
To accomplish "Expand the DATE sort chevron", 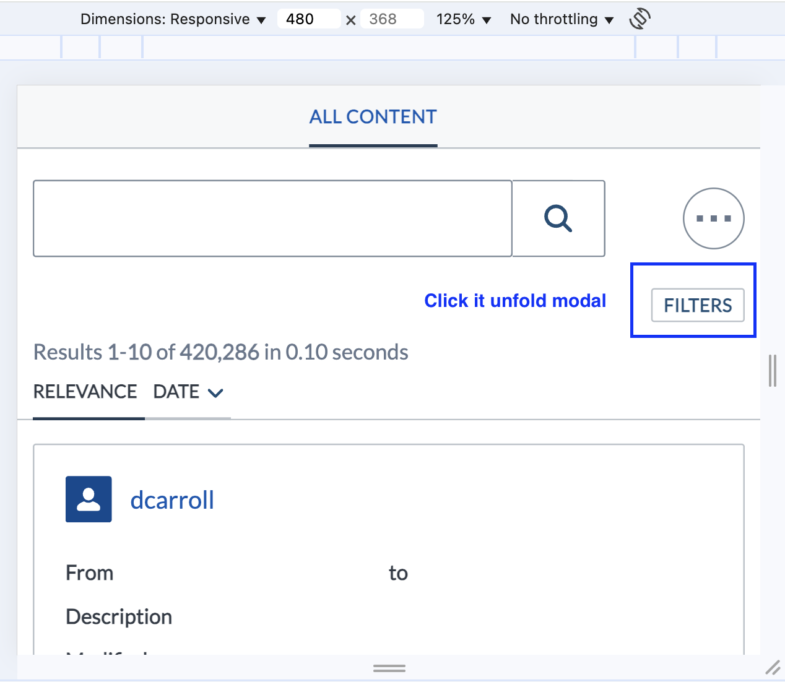I will pyautogui.click(x=215, y=392).
